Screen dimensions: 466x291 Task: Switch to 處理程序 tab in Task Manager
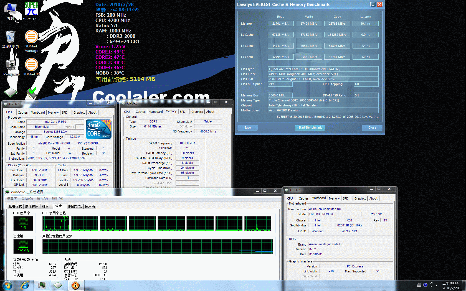point(32,206)
